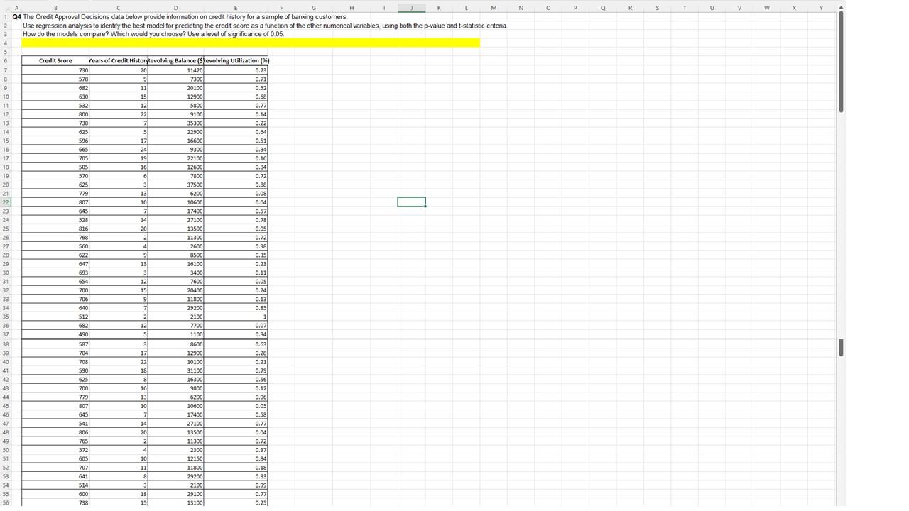
Task: Select column E header
Action: pyautogui.click(x=236, y=8)
